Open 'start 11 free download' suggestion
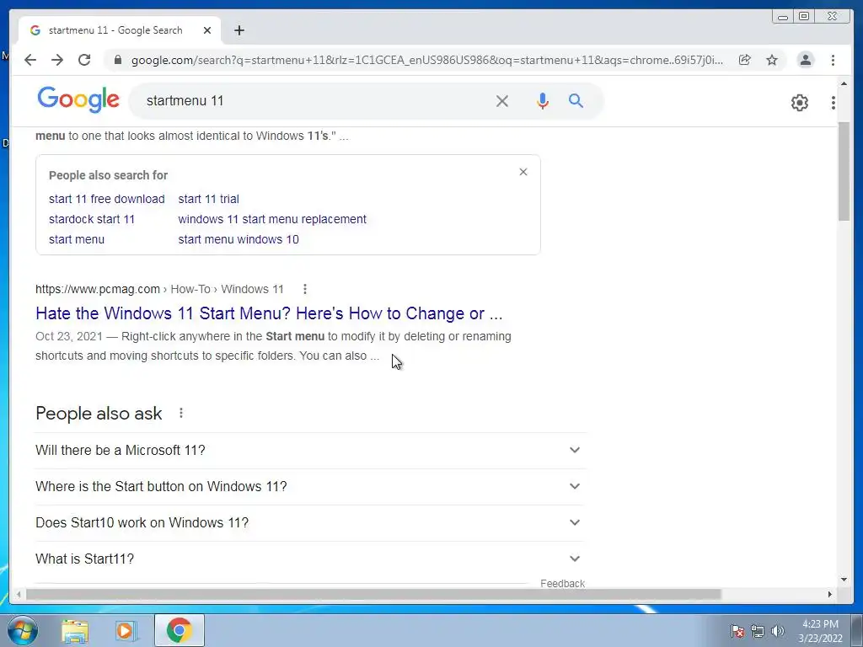Screen dimensions: 863x647 pyautogui.click(x=107, y=199)
